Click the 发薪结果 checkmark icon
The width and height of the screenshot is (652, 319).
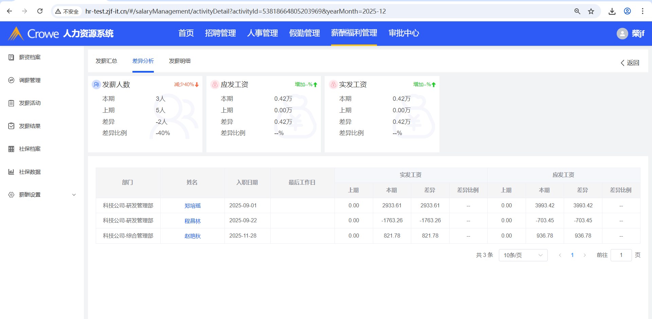click(11, 126)
